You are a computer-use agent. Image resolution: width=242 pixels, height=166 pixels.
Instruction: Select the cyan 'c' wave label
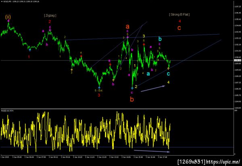[x=168, y=74]
